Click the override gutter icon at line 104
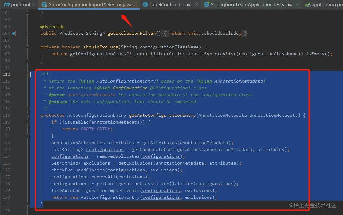 tap(14, 33)
